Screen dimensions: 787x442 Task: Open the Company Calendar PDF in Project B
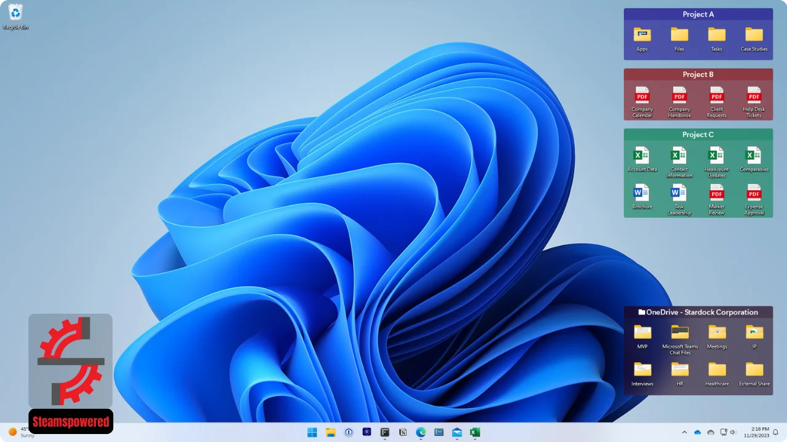(642, 102)
